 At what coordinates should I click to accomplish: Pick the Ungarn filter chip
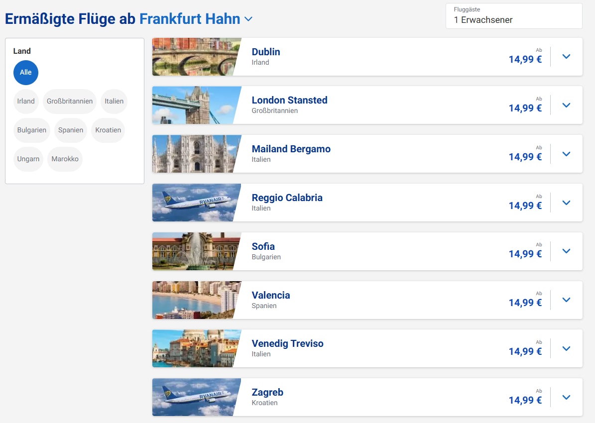pyautogui.click(x=28, y=159)
